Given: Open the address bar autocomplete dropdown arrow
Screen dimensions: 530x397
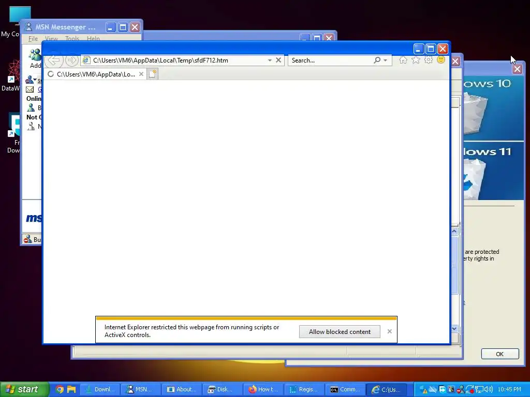Looking at the screenshot, I should 270,60.
